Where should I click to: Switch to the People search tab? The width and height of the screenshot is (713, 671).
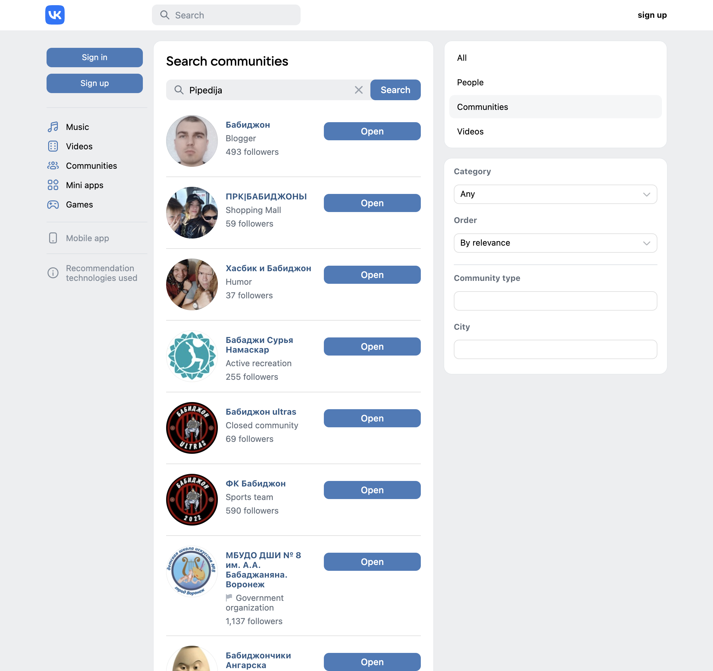pos(470,82)
